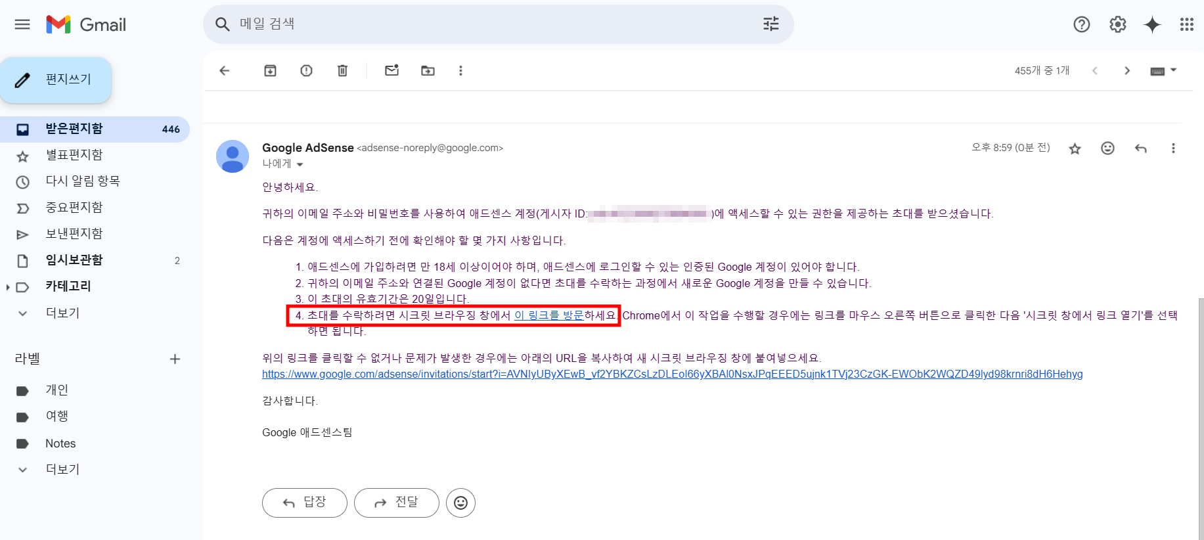Open the Gemini sparkle icon

[1152, 24]
